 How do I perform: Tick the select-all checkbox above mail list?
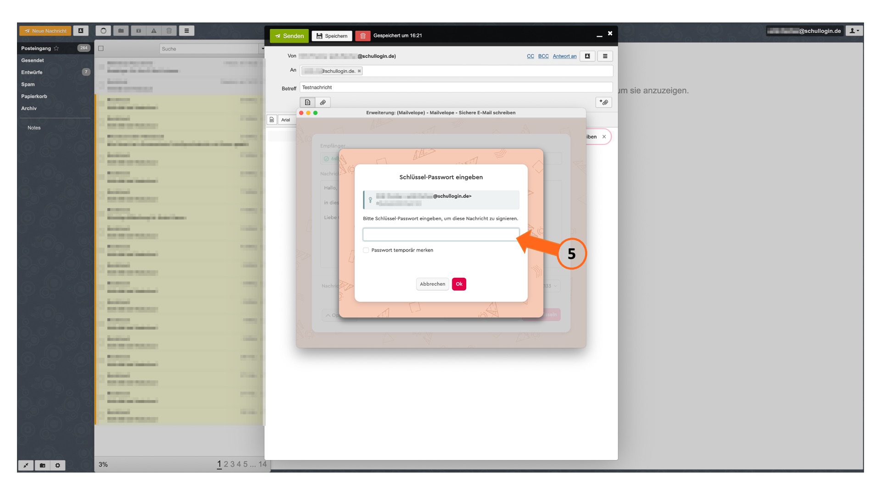101,48
